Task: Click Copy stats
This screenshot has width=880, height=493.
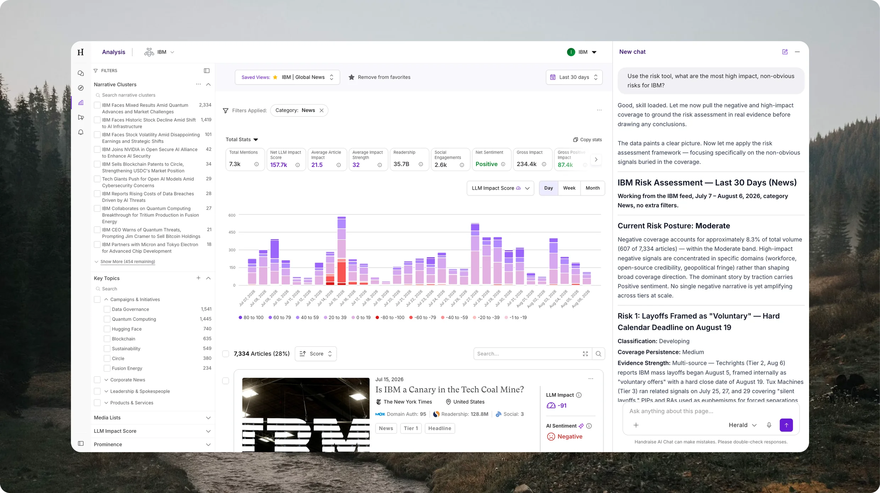Action: tap(588, 140)
